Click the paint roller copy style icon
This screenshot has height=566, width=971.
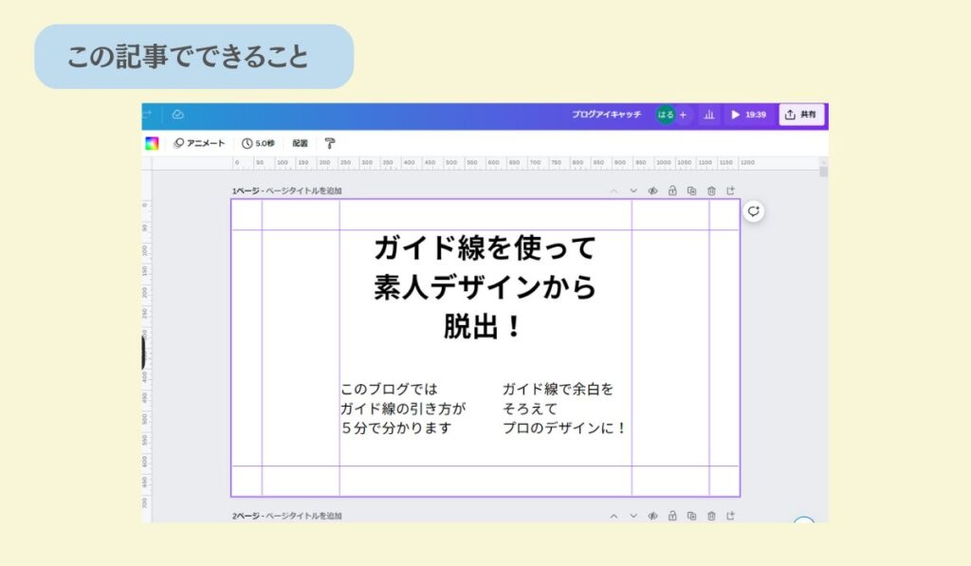tap(330, 143)
